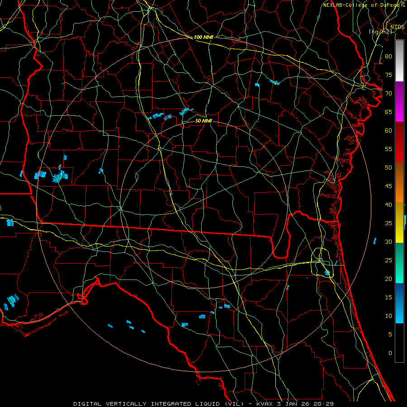407x407 pixels.
Task: Select the yellow segment of the color scale
Action: pos(399,222)
